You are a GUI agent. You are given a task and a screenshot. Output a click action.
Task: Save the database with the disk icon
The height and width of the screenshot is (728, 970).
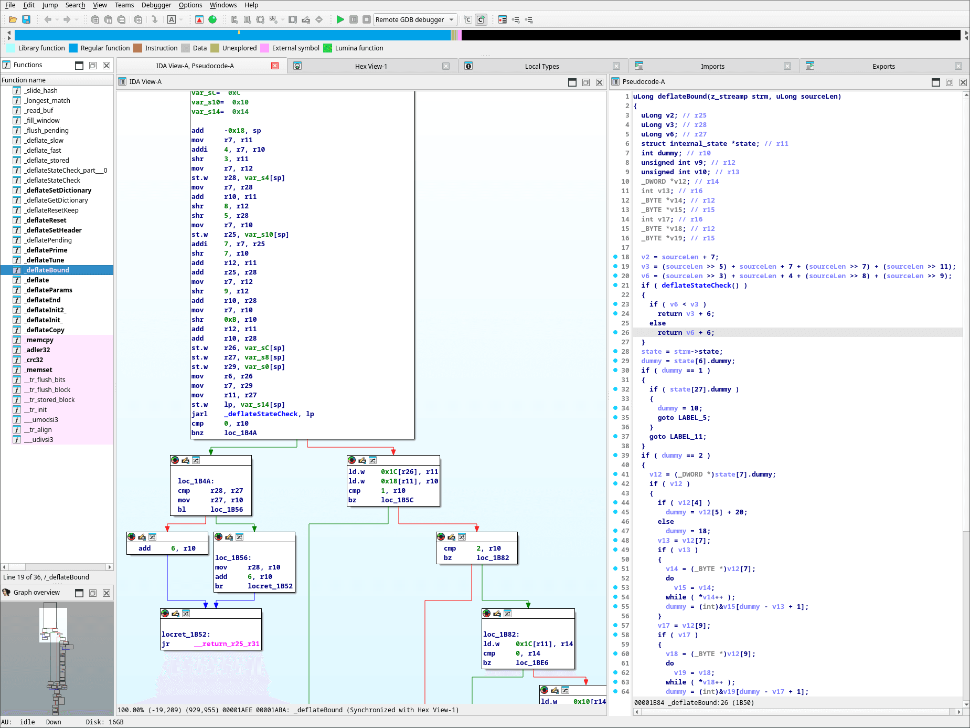(26, 19)
